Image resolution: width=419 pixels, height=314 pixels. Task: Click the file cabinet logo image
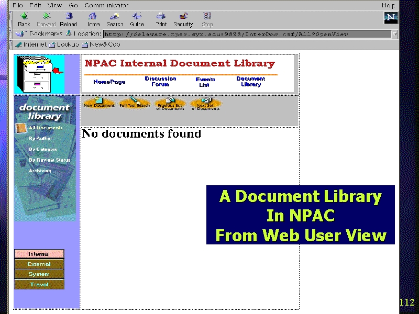click(x=39, y=74)
